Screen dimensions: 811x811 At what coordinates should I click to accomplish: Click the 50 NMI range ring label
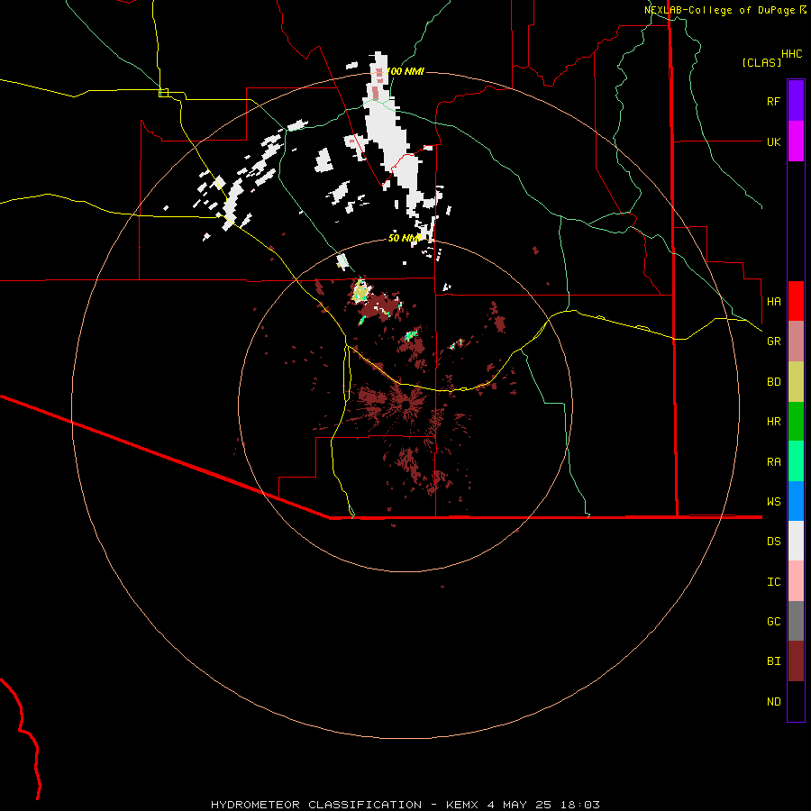404,238
